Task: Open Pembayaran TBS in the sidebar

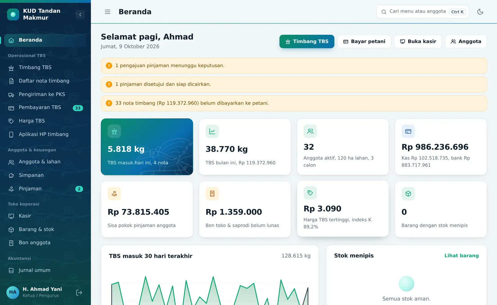Action: pyautogui.click(x=45, y=107)
